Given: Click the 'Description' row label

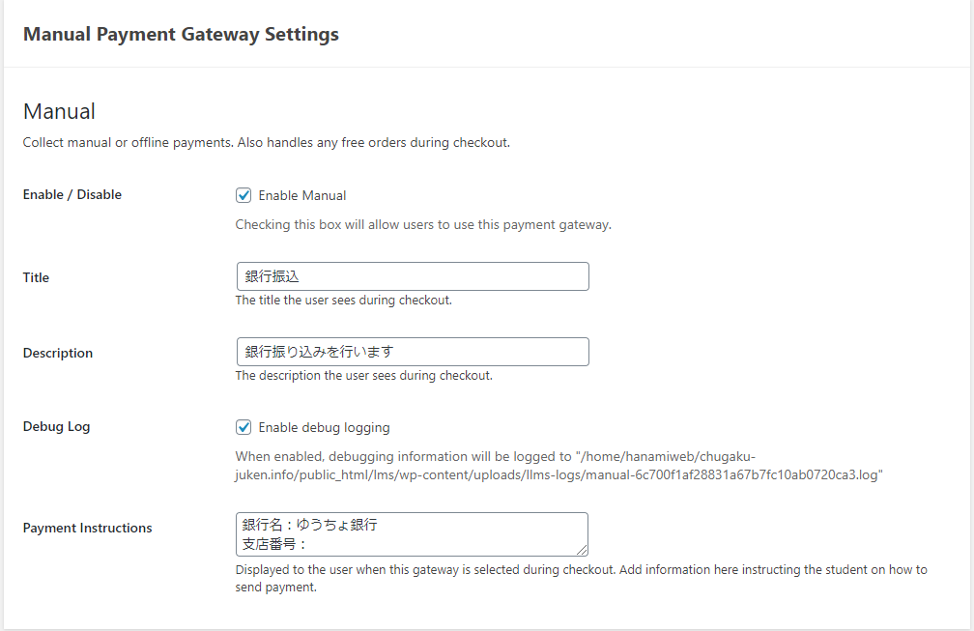Looking at the screenshot, I should (58, 353).
